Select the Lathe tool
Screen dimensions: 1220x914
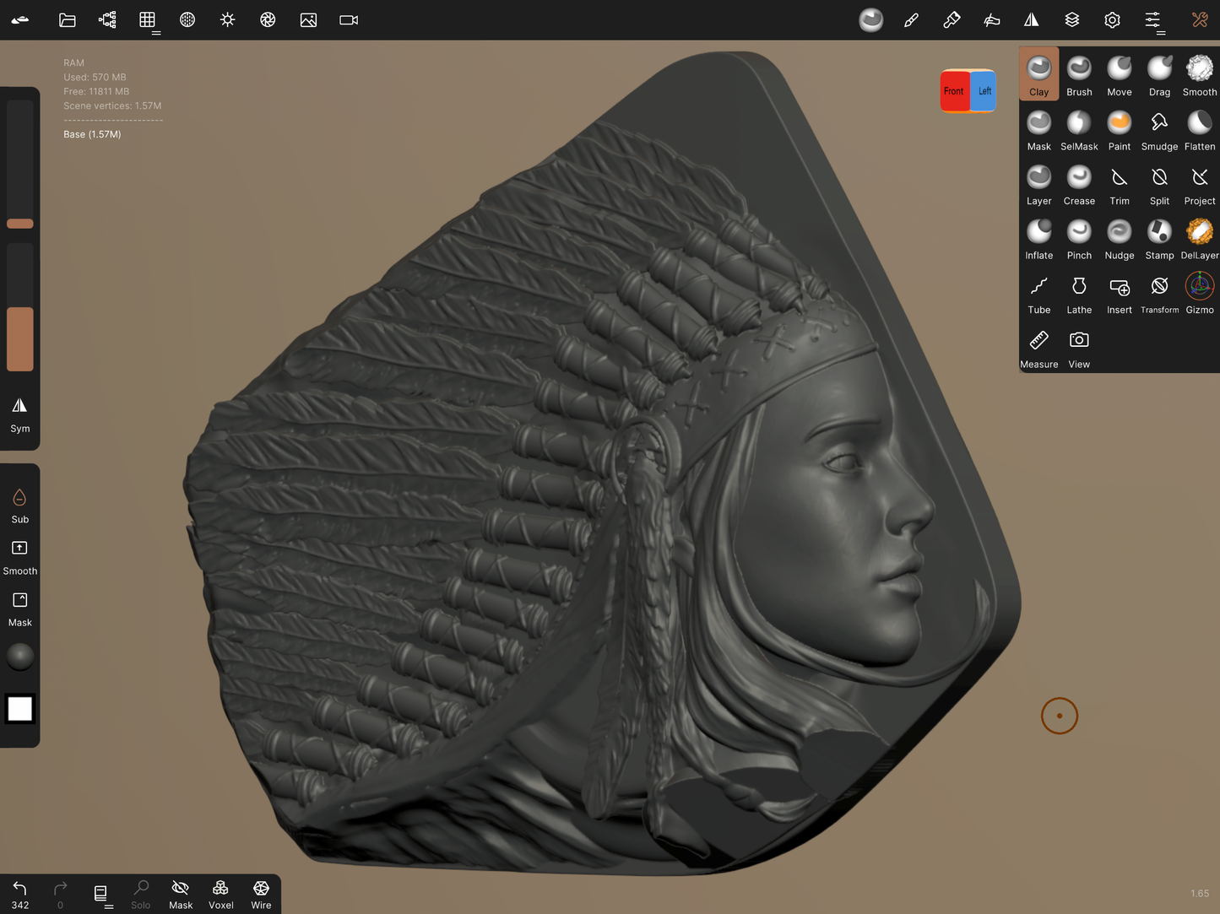click(1079, 293)
